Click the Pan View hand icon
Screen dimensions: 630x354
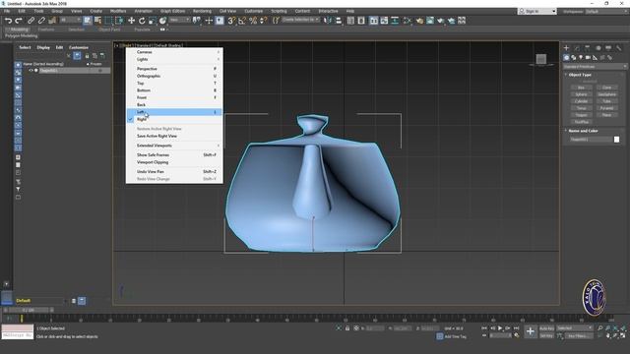click(608, 335)
